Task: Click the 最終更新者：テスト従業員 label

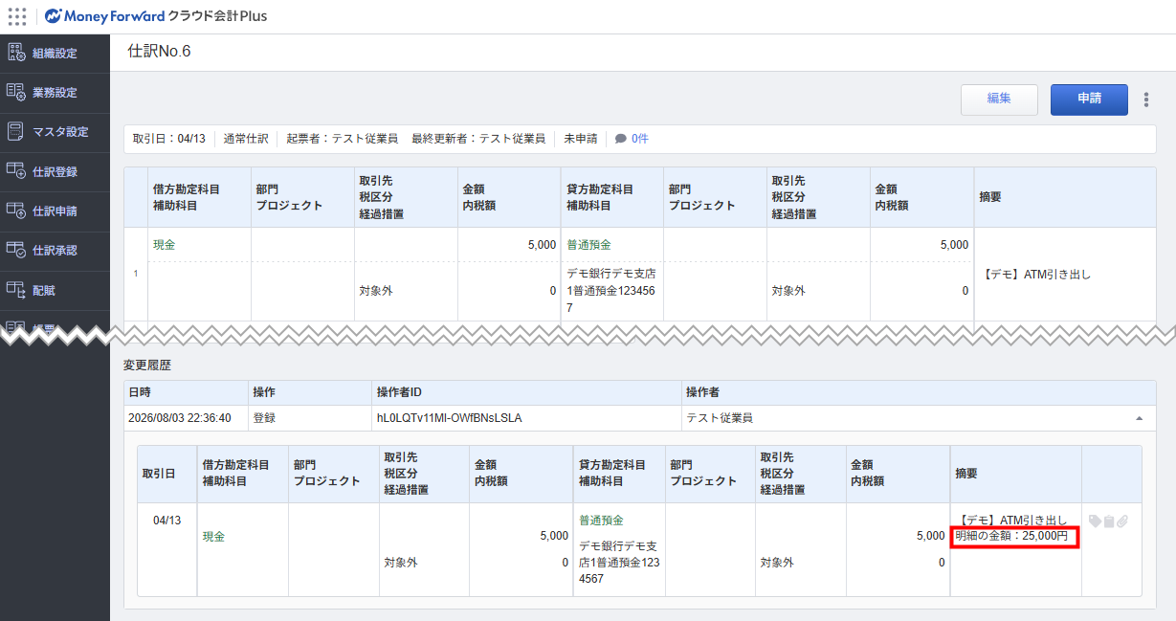Action: click(478, 139)
